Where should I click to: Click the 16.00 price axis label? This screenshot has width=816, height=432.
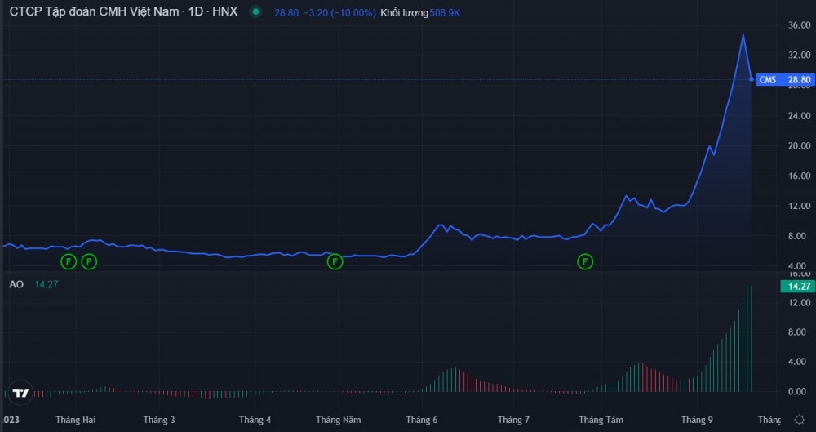point(799,176)
